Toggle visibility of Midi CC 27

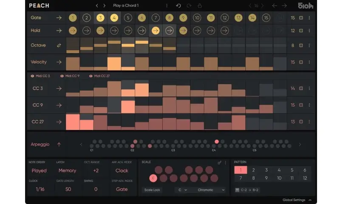pyautogui.click(x=91, y=76)
